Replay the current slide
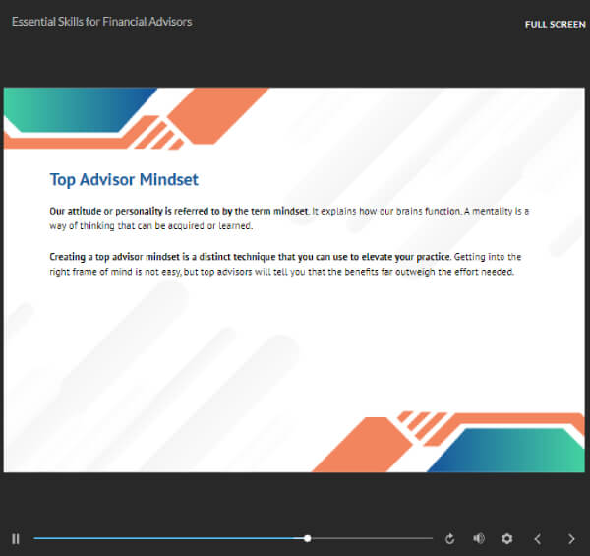Viewport: 590px width, 556px height. 449,539
